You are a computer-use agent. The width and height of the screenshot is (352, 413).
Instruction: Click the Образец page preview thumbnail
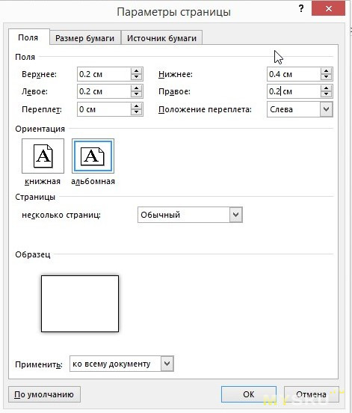coord(80,304)
